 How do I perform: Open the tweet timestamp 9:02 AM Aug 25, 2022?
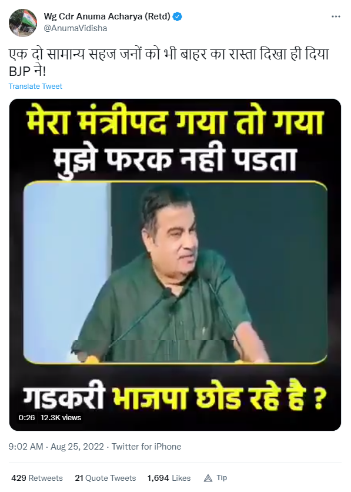[x=56, y=447]
